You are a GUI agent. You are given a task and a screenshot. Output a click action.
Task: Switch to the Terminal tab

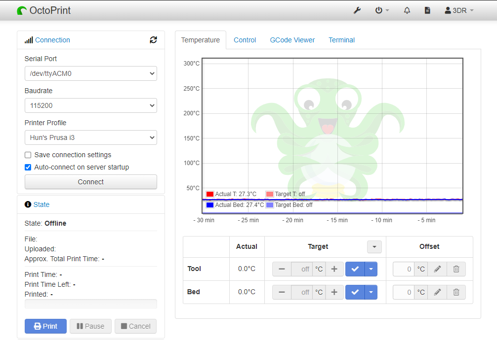click(341, 40)
